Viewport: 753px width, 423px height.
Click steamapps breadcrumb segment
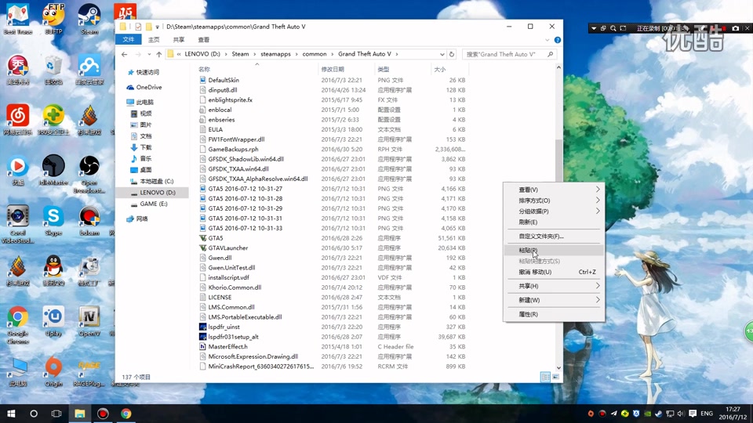pyautogui.click(x=275, y=54)
